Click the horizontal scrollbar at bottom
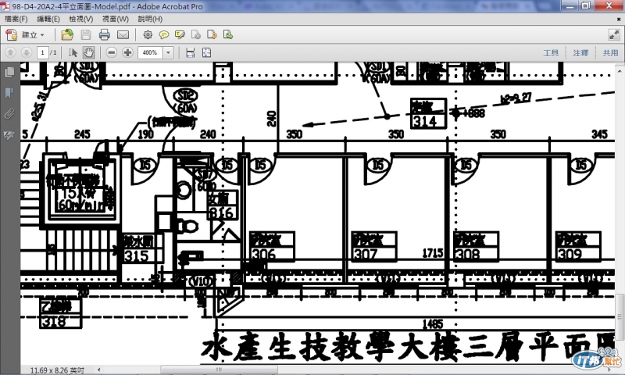 tap(355, 370)
